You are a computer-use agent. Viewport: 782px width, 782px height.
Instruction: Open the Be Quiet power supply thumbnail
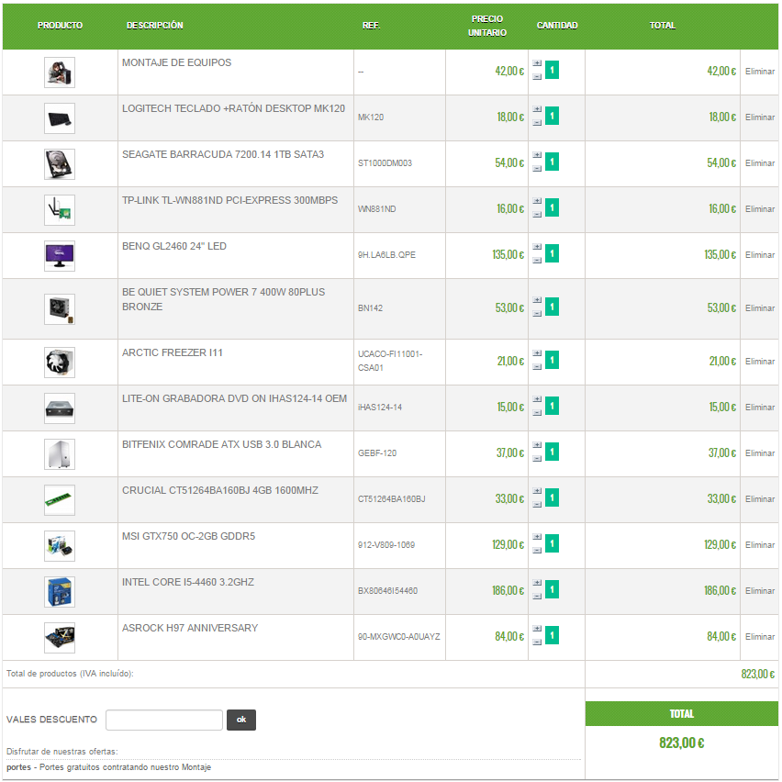pos(60,309)
